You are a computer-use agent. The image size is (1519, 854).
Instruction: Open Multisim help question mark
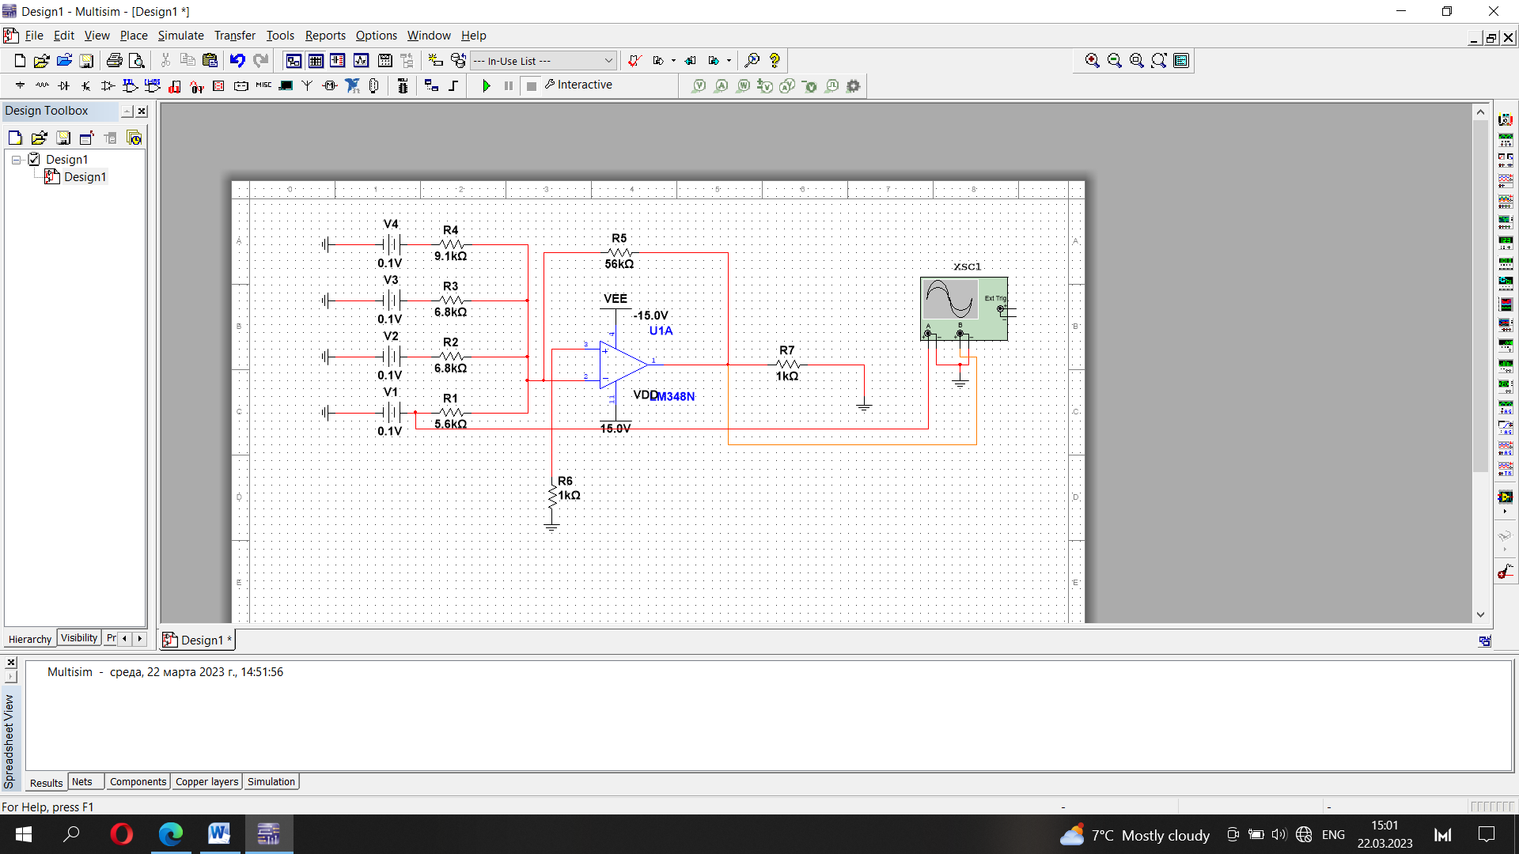pos(775,61)
